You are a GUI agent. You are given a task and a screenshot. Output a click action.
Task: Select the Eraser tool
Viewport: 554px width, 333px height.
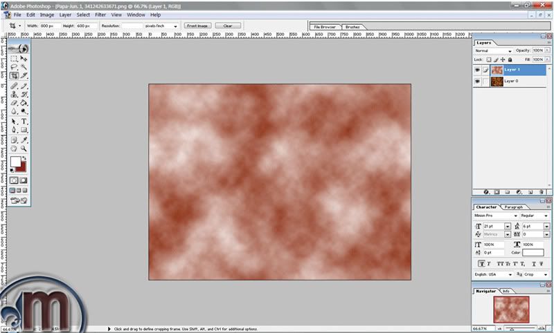coord(14,103)
